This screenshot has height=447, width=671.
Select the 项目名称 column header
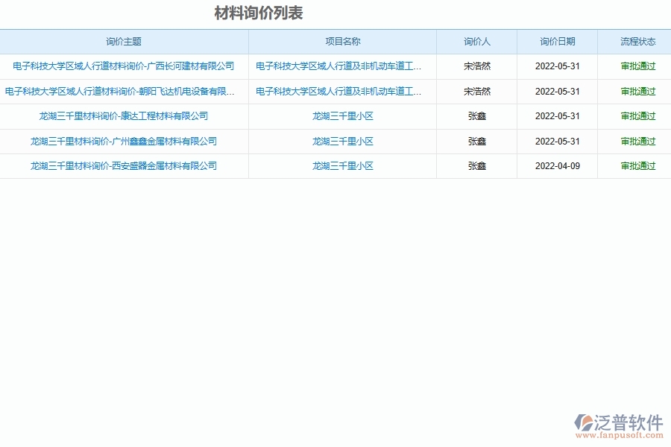342,42
